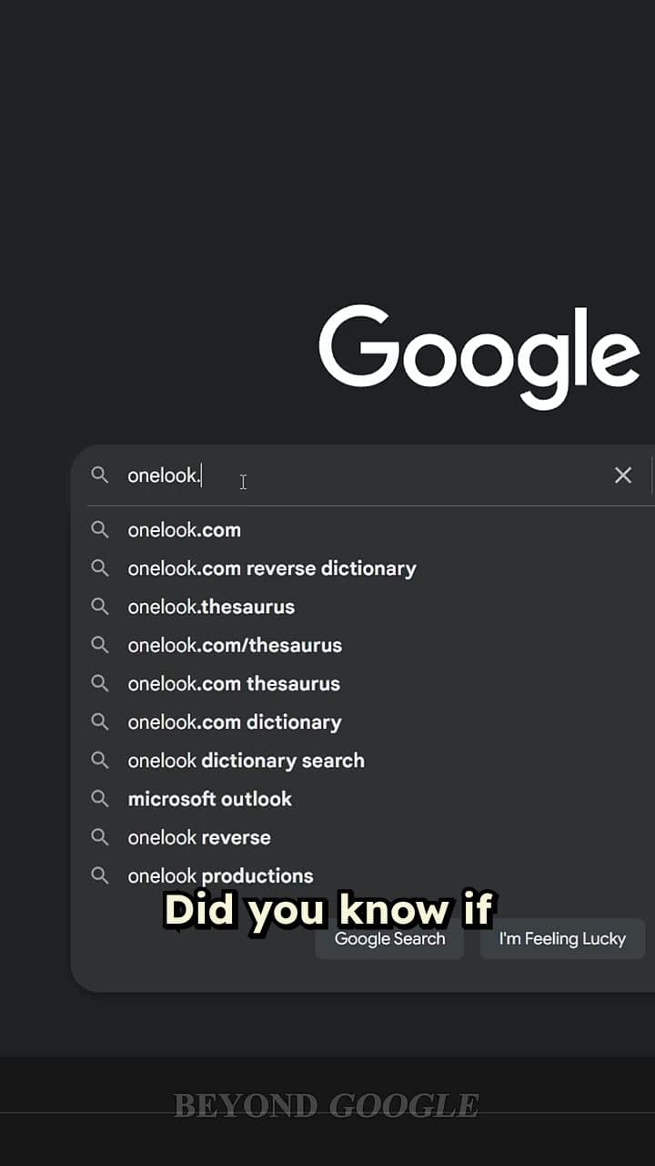The height and width of the screenshot is (1166, 655).
Task: Click the search icon beside onelook.thesaurus
Action: pos(100,607)
